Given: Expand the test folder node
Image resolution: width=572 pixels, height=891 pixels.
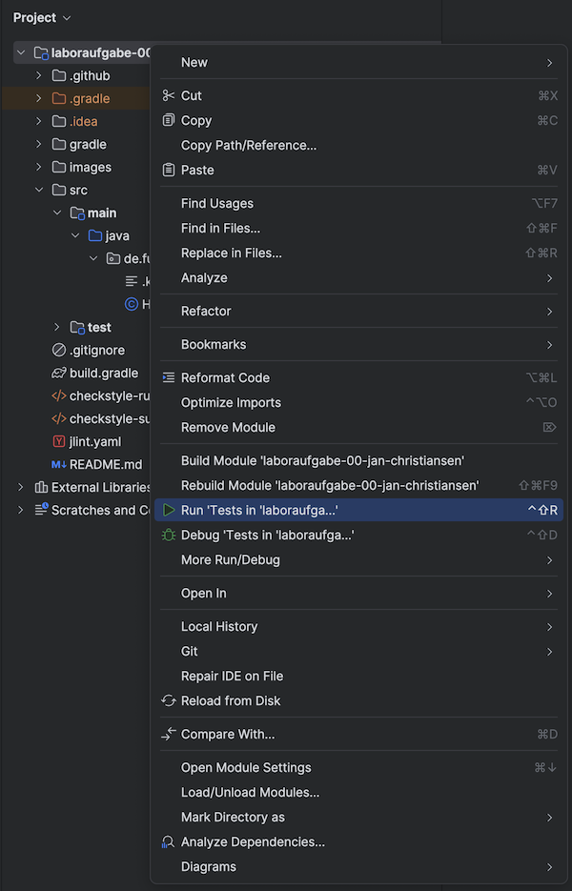Looking at the screenshot, I should pos(57,328).
